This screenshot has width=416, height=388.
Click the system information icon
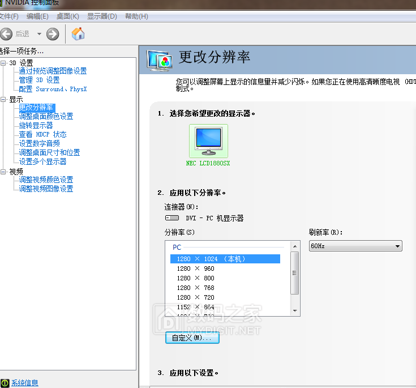click(5, 383)
